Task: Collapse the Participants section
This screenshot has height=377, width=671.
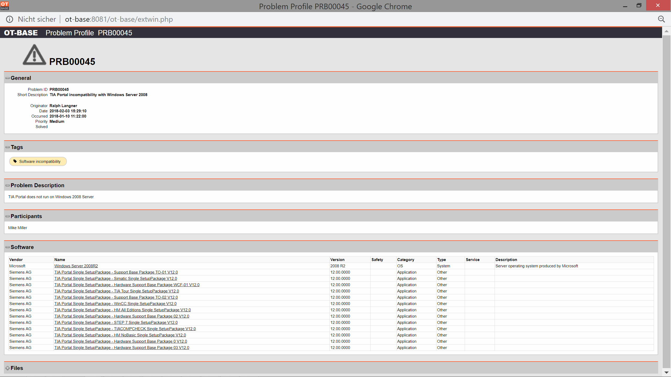Action: pyautogui.click(x=8, y=216)
